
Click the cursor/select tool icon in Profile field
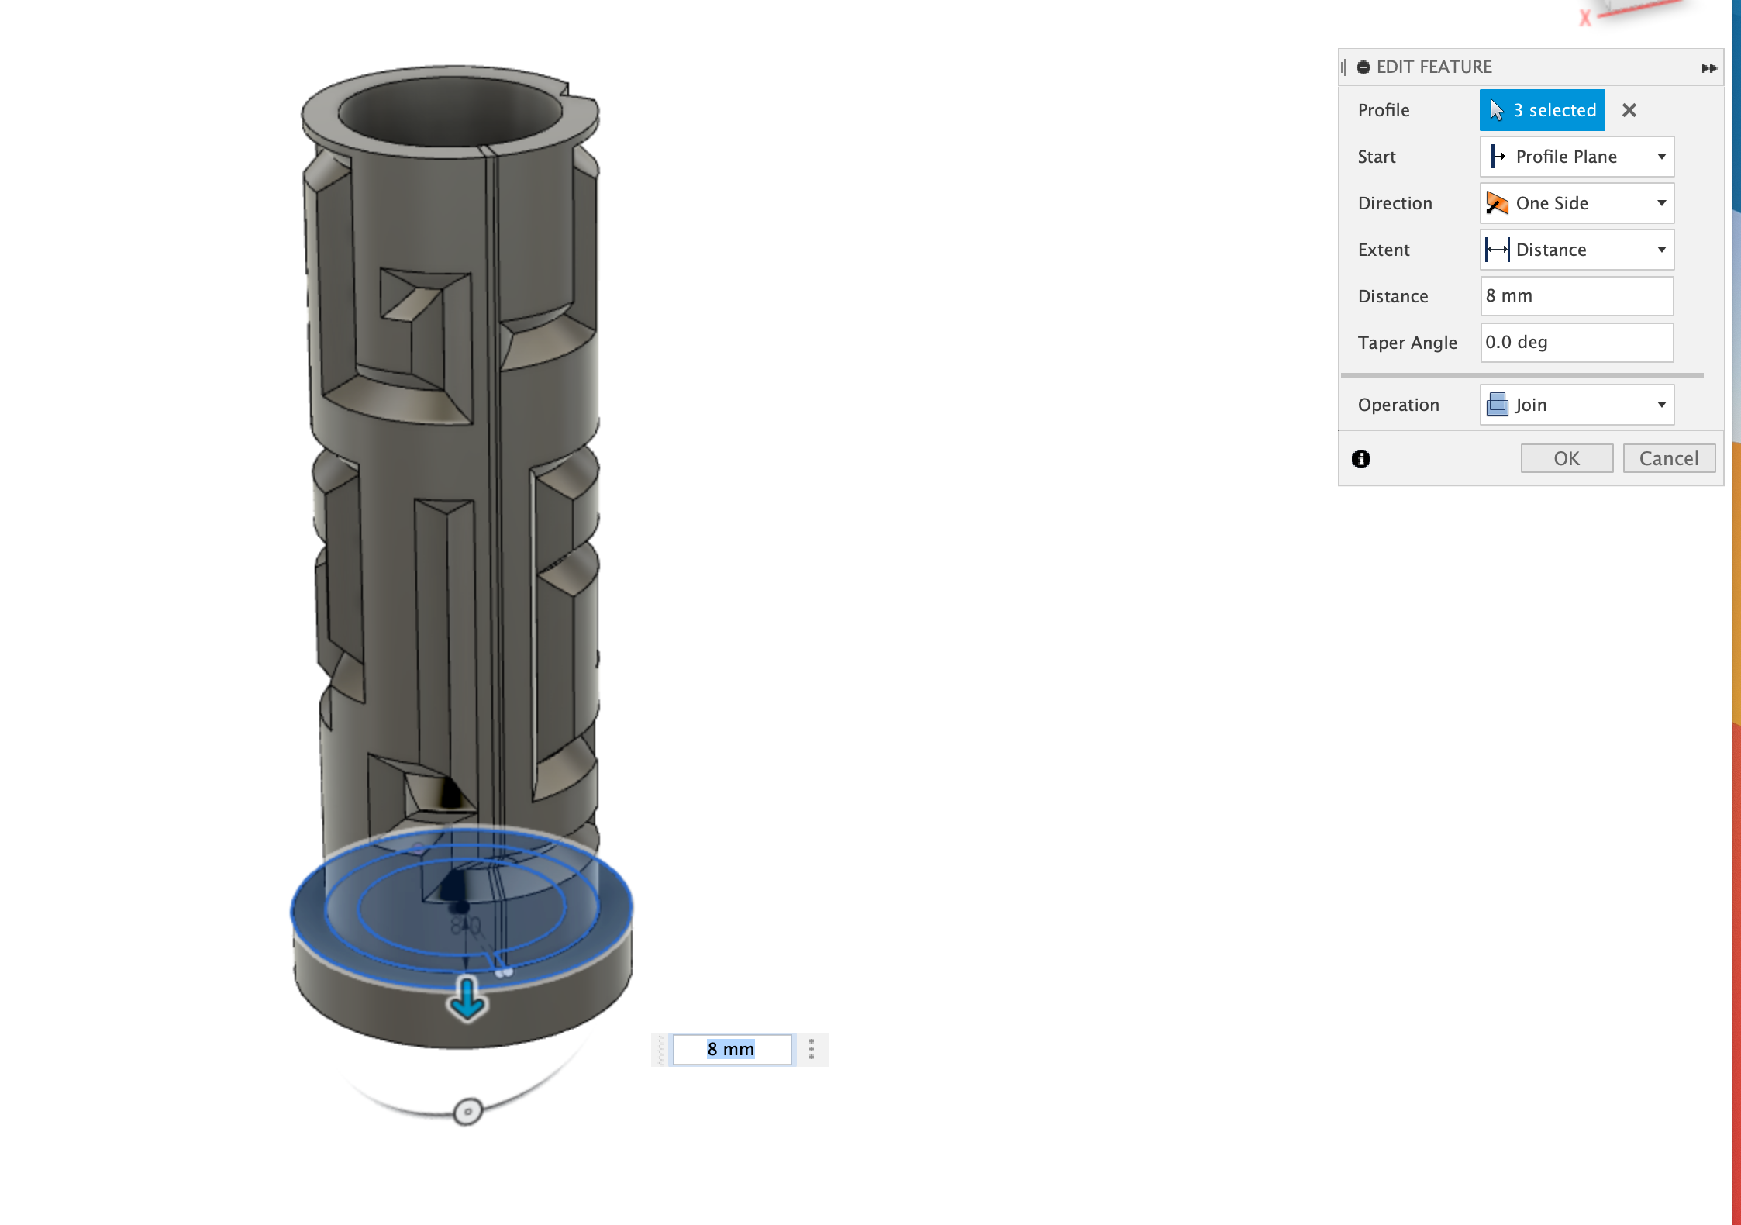pos(1497,110)
